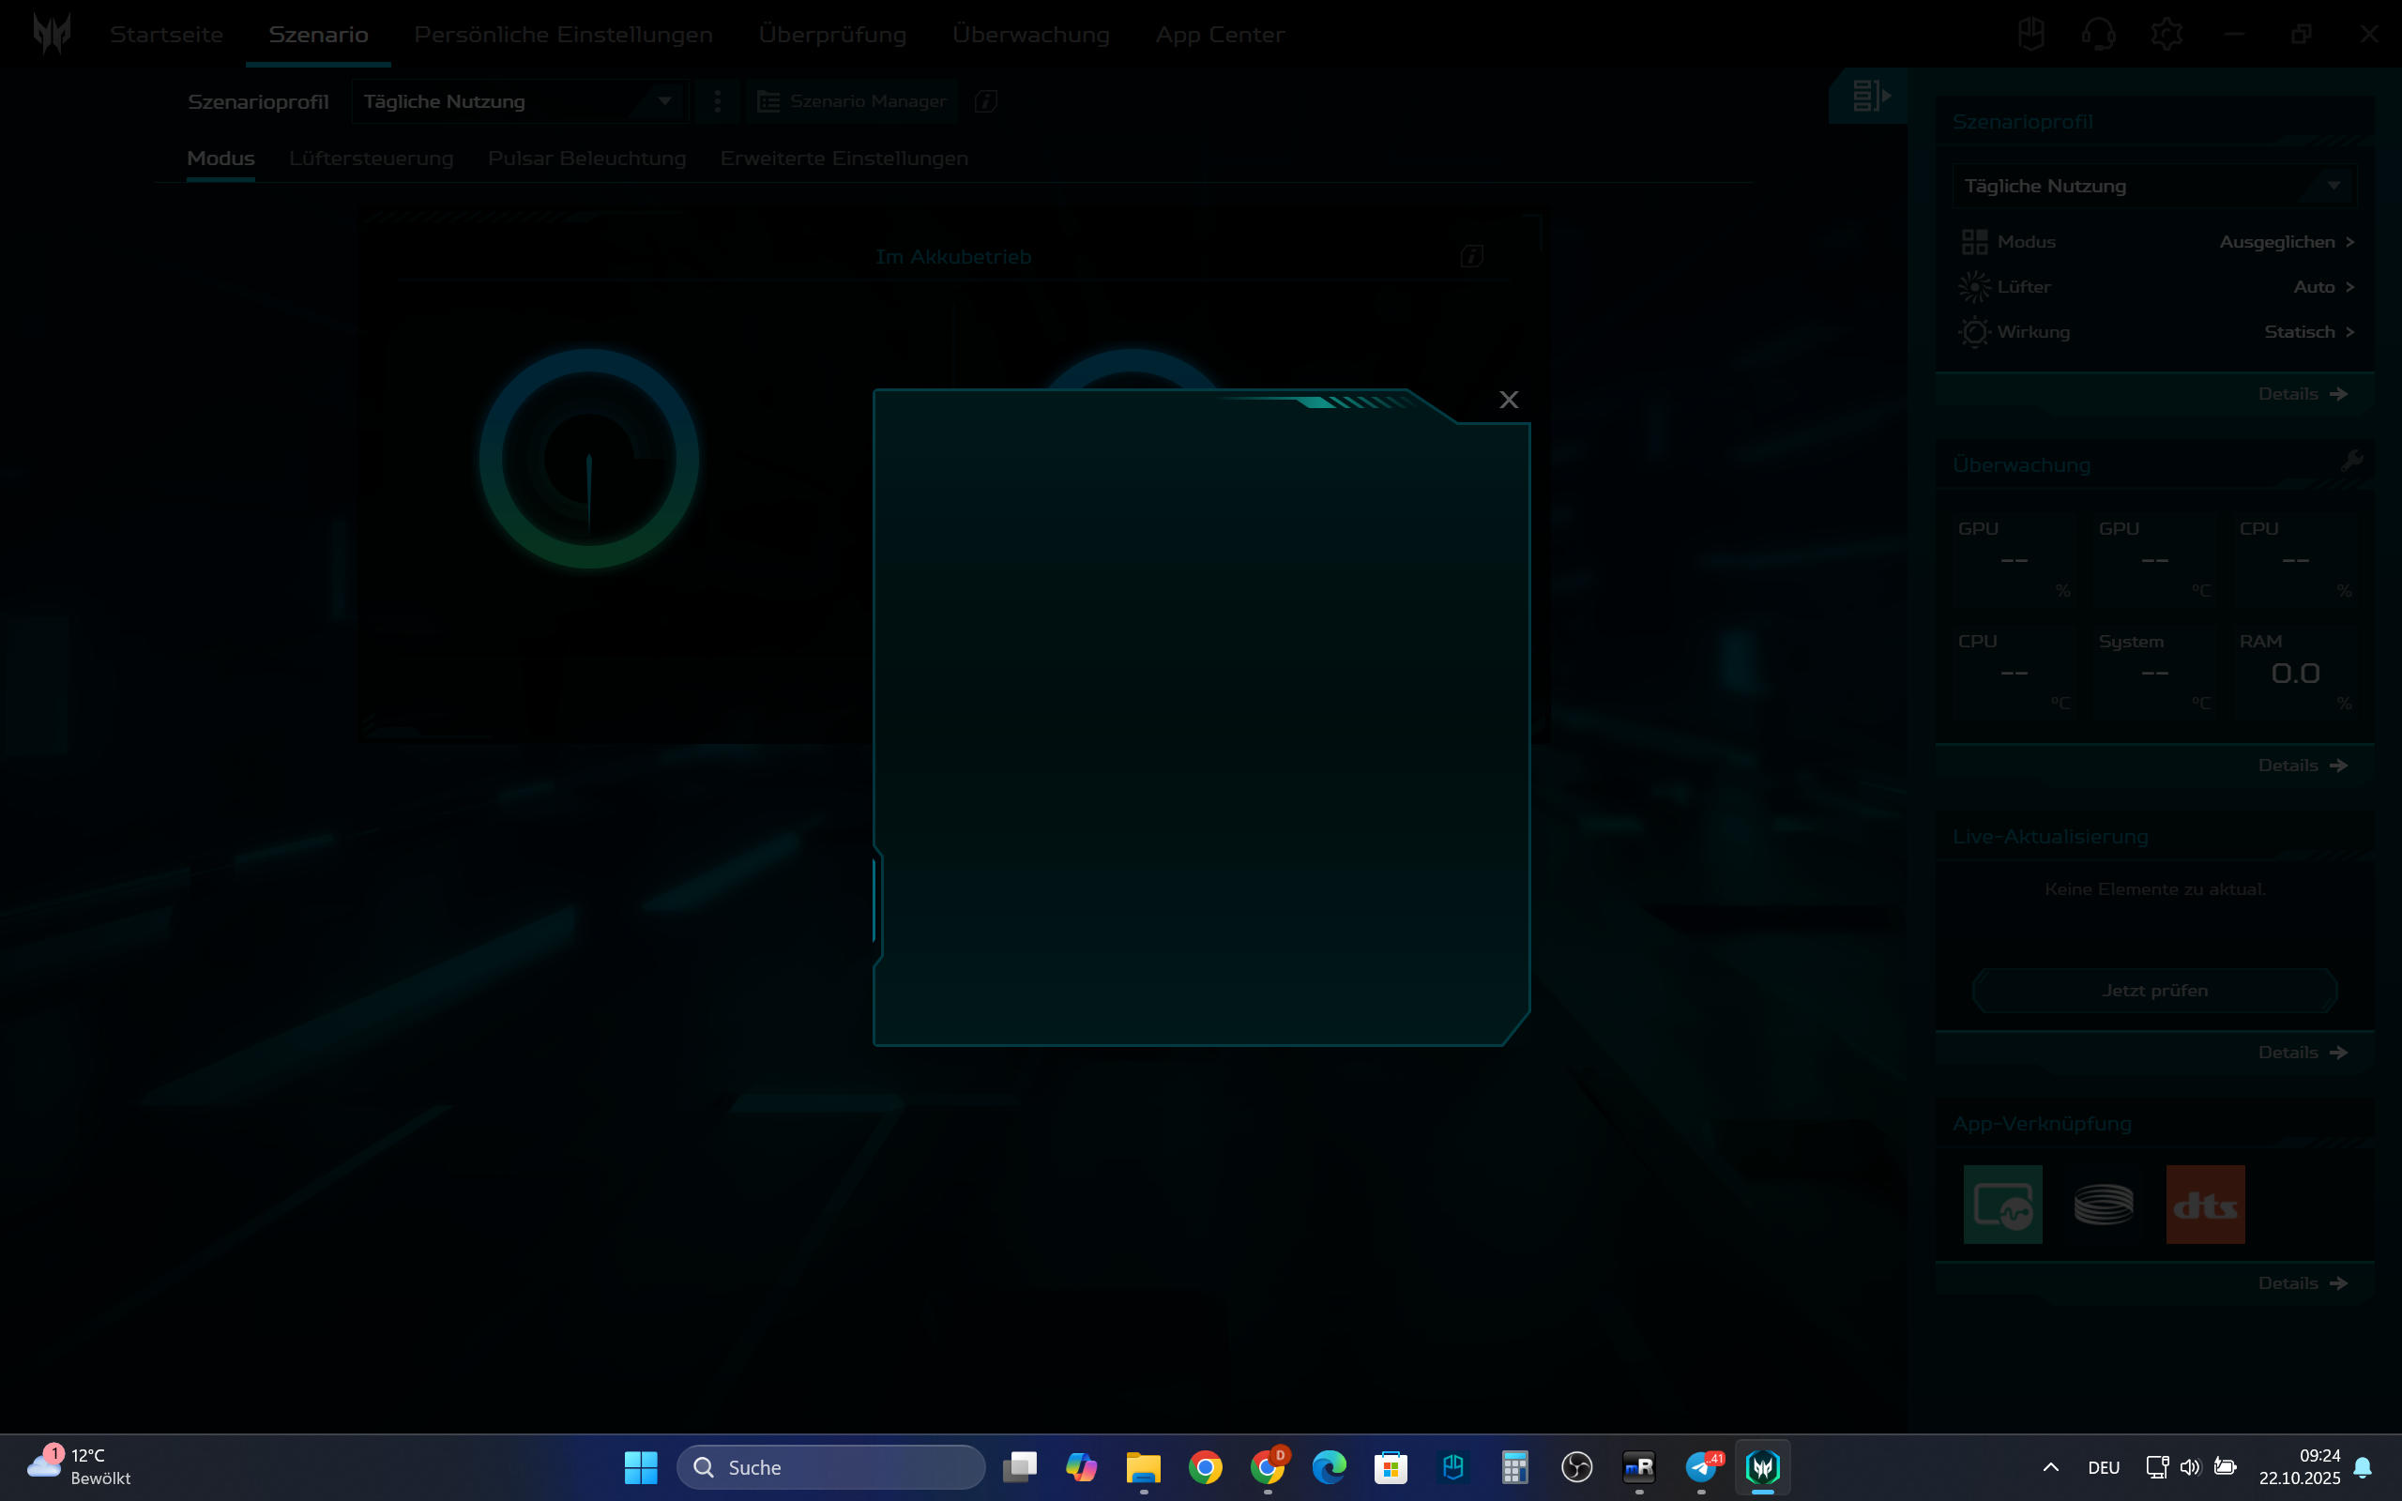Open the settings gear icon

[2166, 35]
